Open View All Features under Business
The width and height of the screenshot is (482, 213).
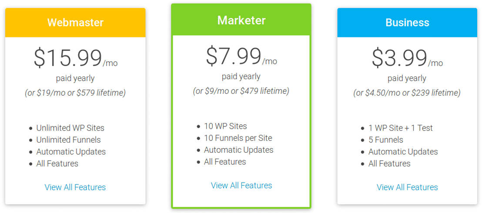point(407,187)
